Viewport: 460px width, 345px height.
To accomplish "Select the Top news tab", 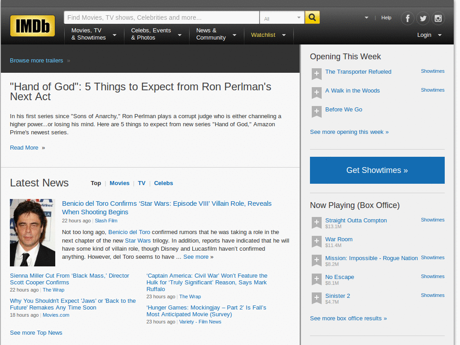I will [96, 183].
